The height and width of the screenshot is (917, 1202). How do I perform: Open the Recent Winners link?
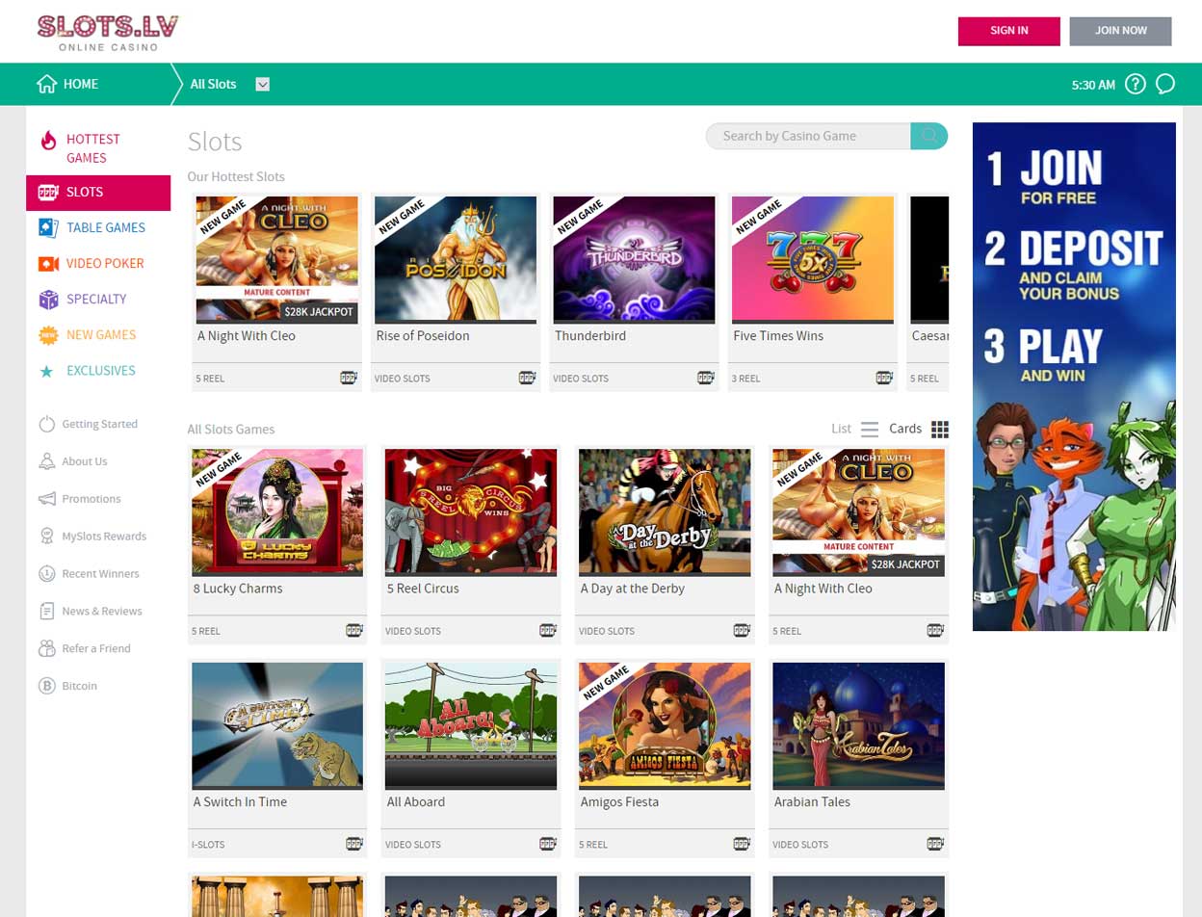100,573
